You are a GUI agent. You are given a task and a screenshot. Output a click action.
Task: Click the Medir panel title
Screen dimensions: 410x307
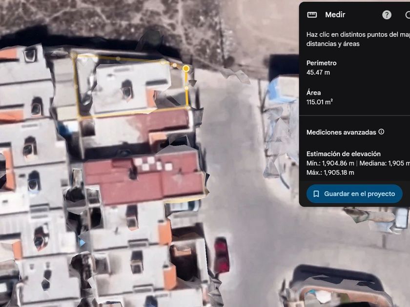click(x=335, y=15)
